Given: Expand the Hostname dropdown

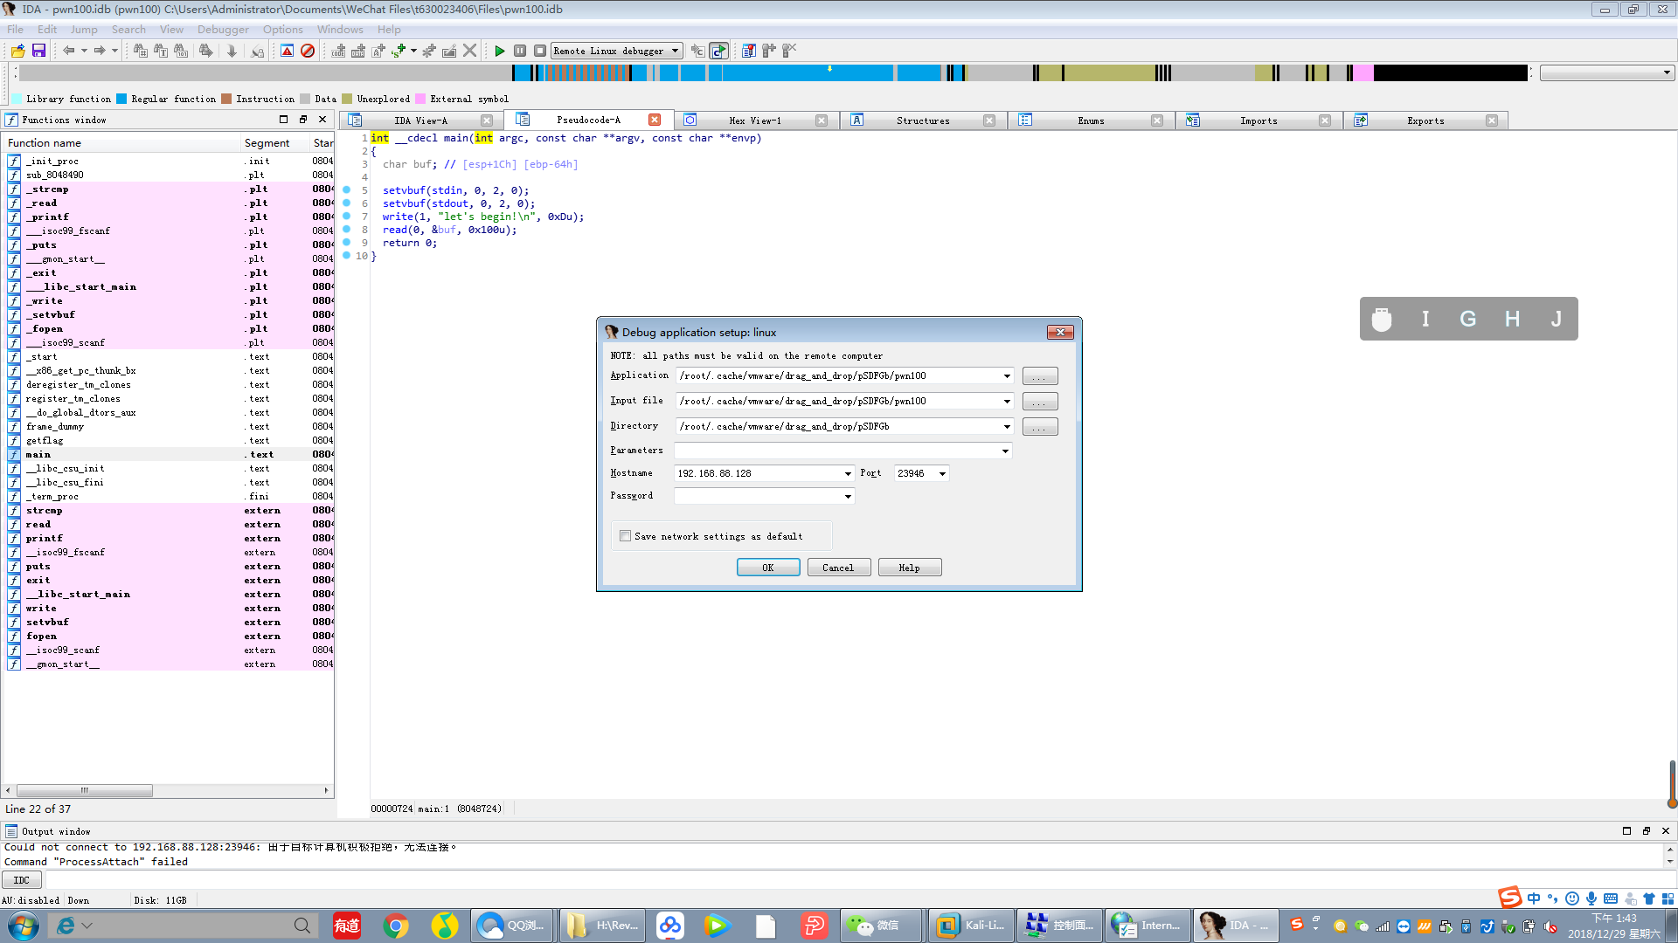Looking at the screenshot, I should (x=847, y=474).
